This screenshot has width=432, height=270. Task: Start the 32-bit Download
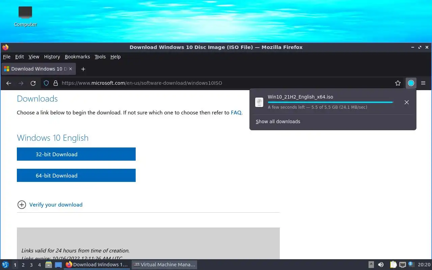[76, 154]
